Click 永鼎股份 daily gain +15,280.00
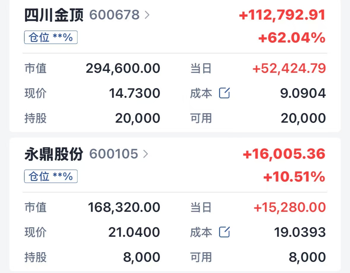The height and width of the screenshot is (273, 350). tap(290, 207)
